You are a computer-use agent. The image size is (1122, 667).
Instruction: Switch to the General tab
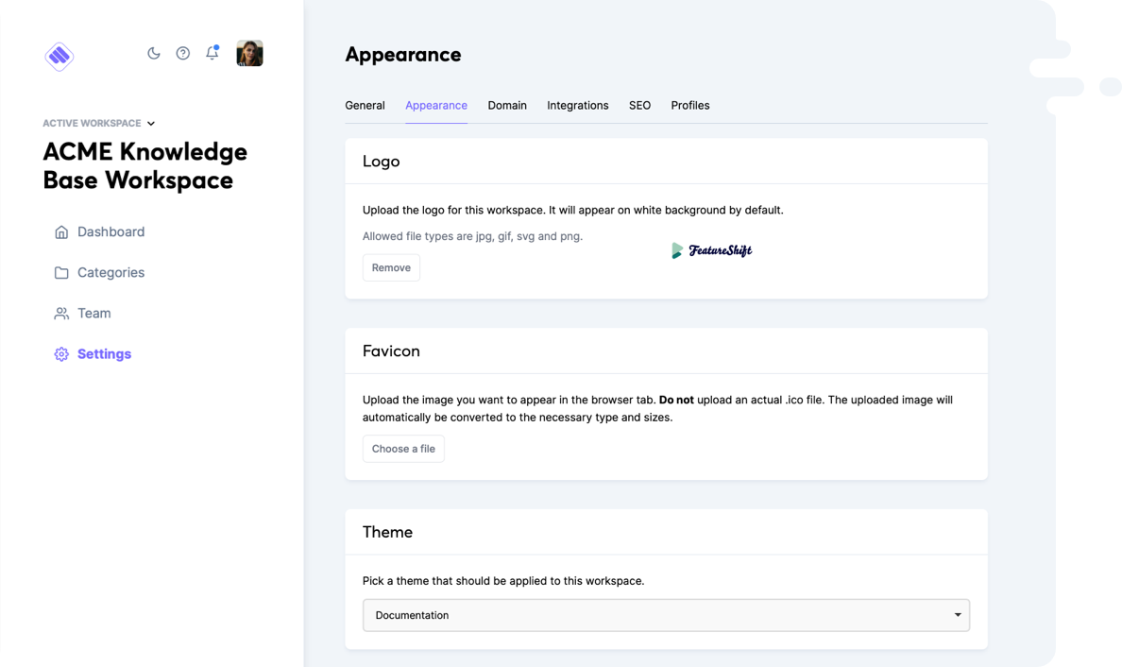(x=365, y=106)
